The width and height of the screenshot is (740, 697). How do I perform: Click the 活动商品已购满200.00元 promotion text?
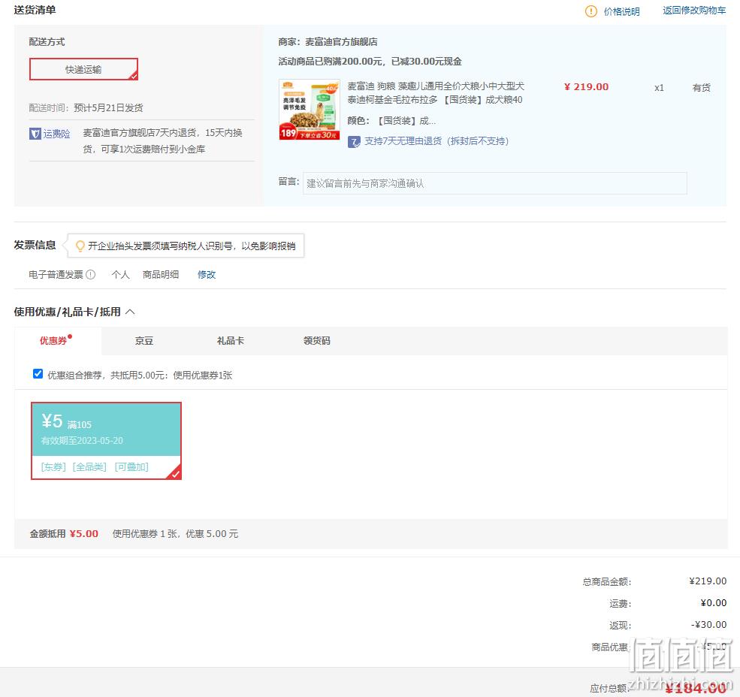point(370,62)
